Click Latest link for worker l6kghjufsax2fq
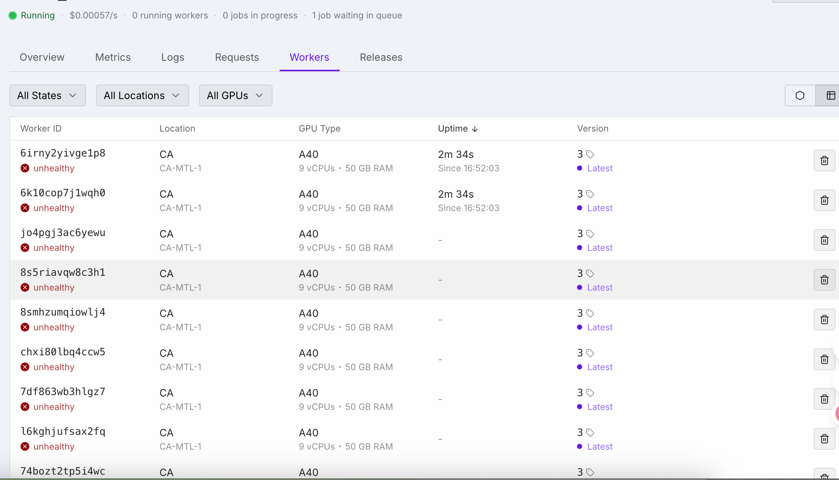 click(x=600, y=446)
